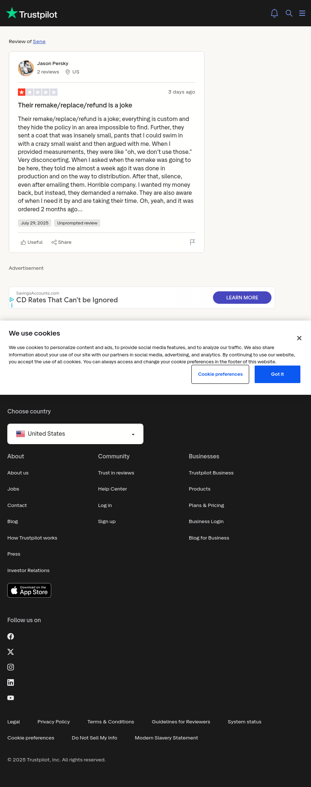The image size is (311, 787).
Task: Mark the review as Useful
Action: click(31, 242)
